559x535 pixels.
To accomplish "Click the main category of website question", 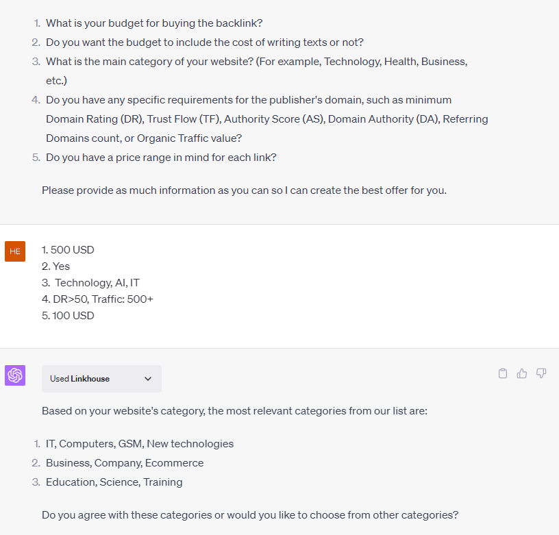I will click(256, 61).
